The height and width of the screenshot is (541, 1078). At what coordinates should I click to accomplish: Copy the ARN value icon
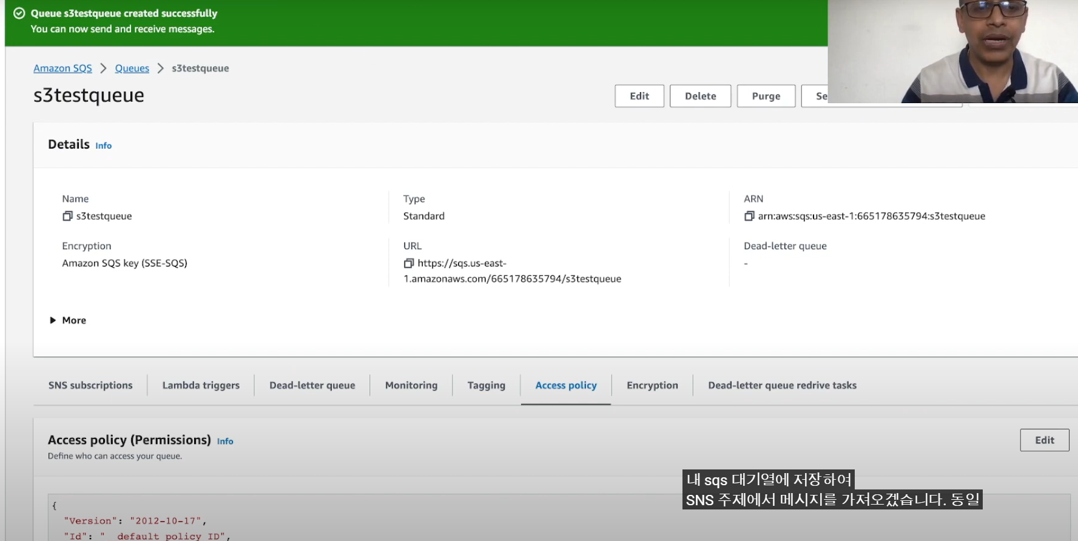tap(749, 216)
